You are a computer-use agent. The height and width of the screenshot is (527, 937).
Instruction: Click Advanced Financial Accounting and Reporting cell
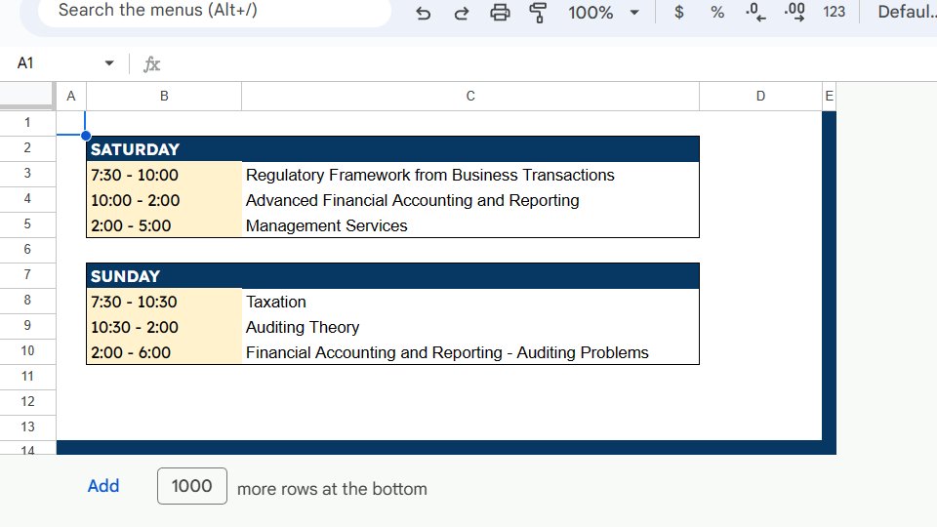pos(470,200)
